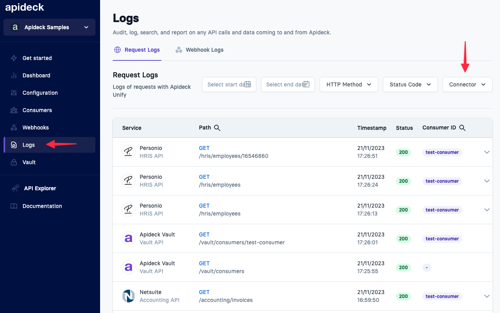This screenshot has width=500, height=313.
Task: Click path /vault/consumers/test-consumer
Action: (242, 242)
